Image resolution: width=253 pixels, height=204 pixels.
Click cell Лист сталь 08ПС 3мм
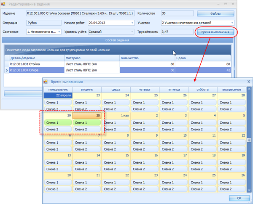point(92,64)
